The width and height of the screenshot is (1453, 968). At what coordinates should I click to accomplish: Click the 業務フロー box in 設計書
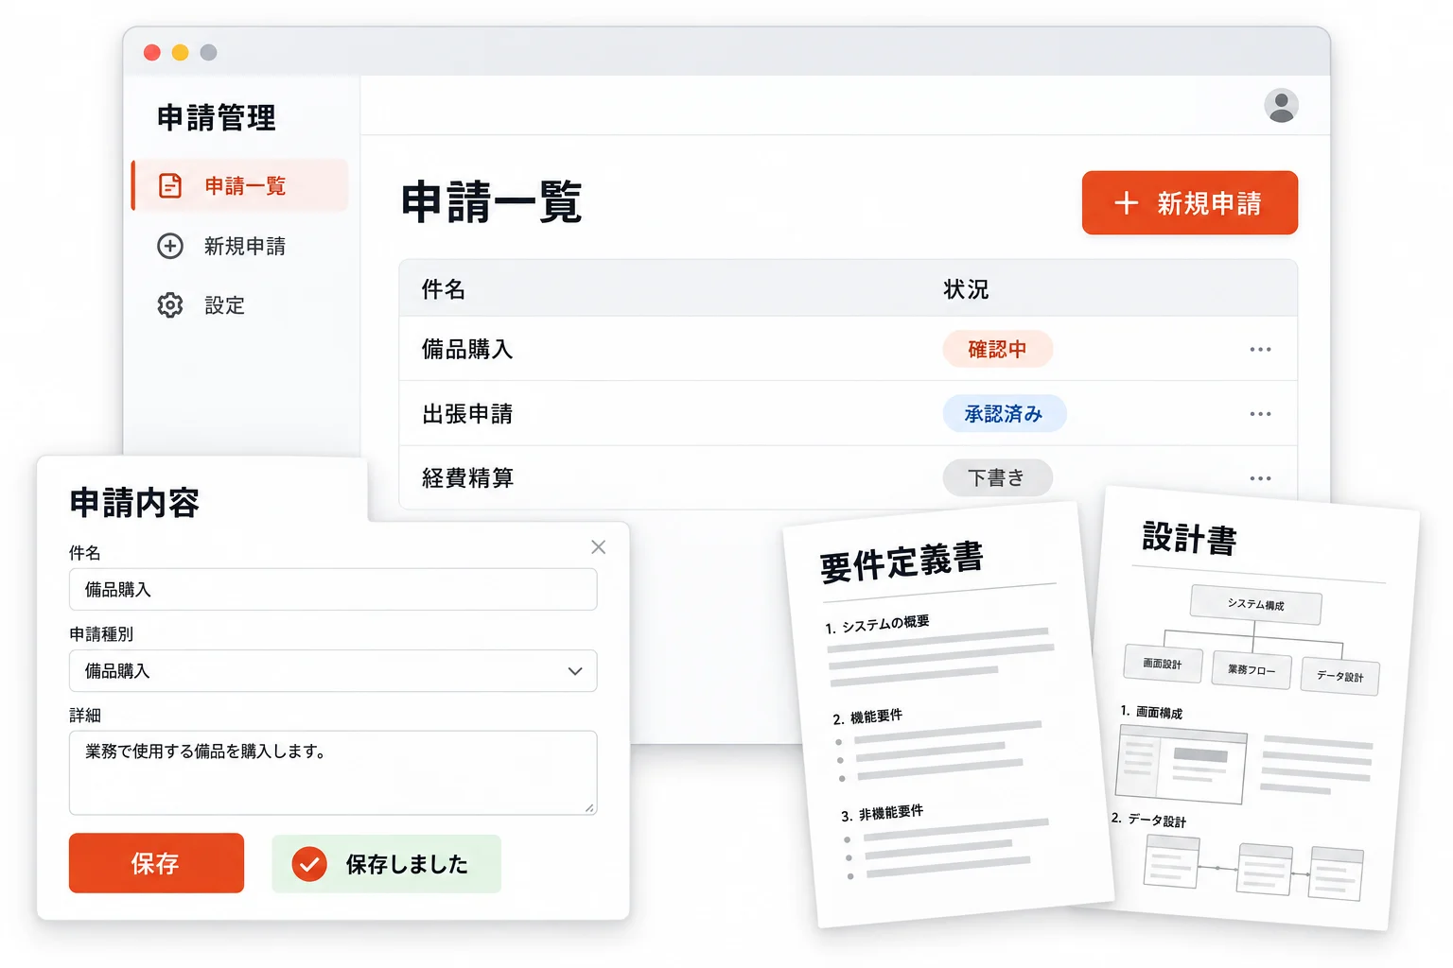click(x=1252, y=669)
